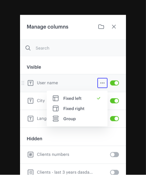Open the User name more options button
Screen dimensions: 146x175
(x=102, y=83)
